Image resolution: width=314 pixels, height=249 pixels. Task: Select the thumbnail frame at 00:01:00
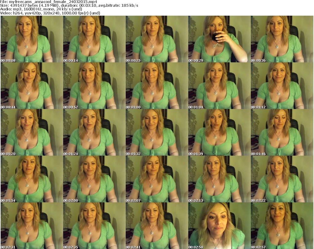(x=157, y=86)
